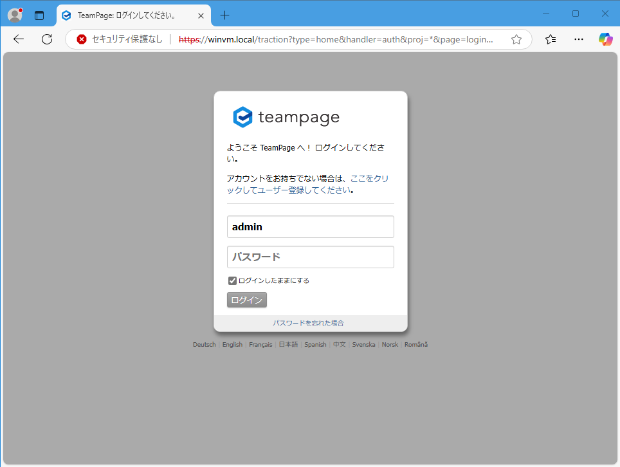
Task: Open the browser settings ellipsis menu
Action: click(578, 39)
